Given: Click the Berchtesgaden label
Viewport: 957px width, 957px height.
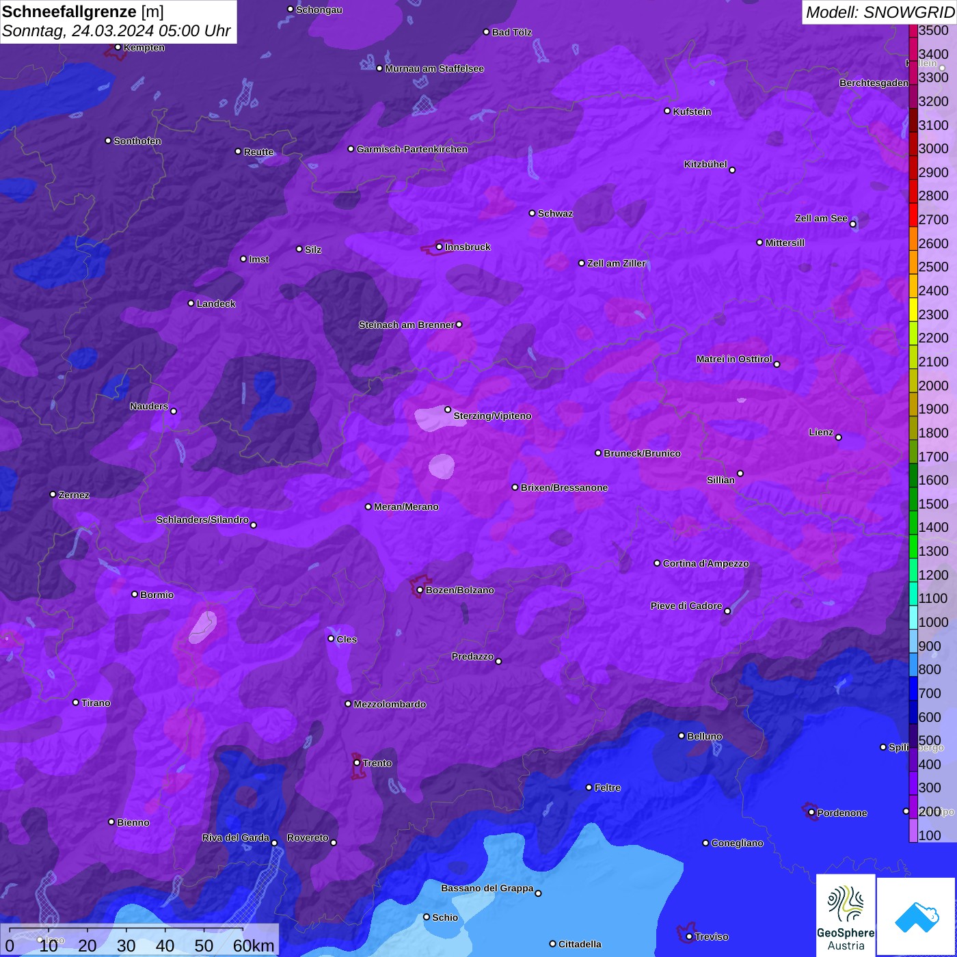Looking at the screenshot, I should [874, 83].
